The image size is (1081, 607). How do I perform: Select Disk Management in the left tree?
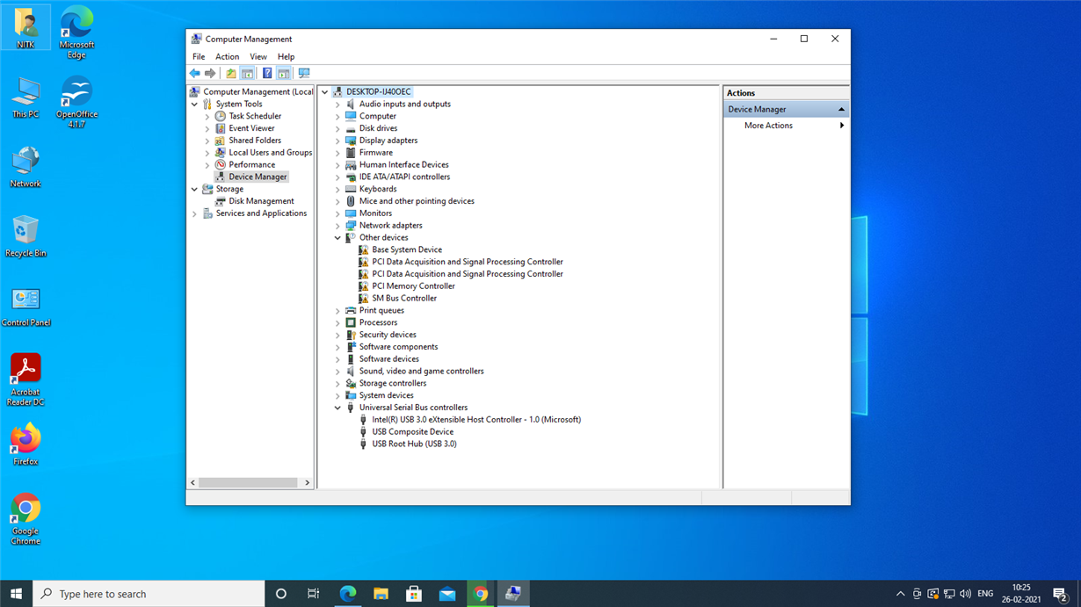[x=261, y=201]
